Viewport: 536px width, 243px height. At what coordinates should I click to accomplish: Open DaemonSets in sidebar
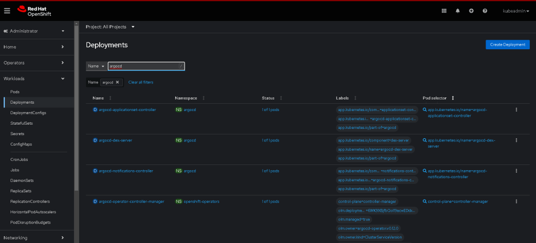click(22, 181)
